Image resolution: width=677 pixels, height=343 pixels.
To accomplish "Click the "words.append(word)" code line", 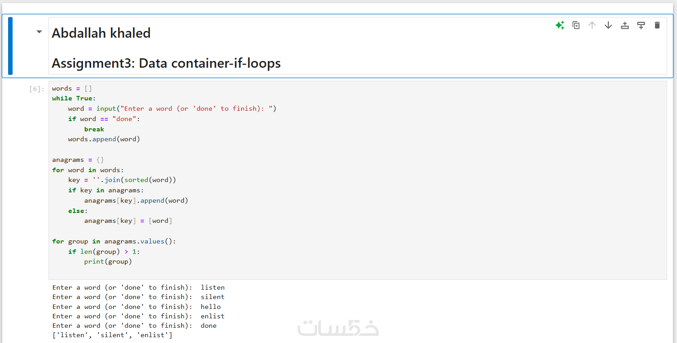I will point(104,139).
